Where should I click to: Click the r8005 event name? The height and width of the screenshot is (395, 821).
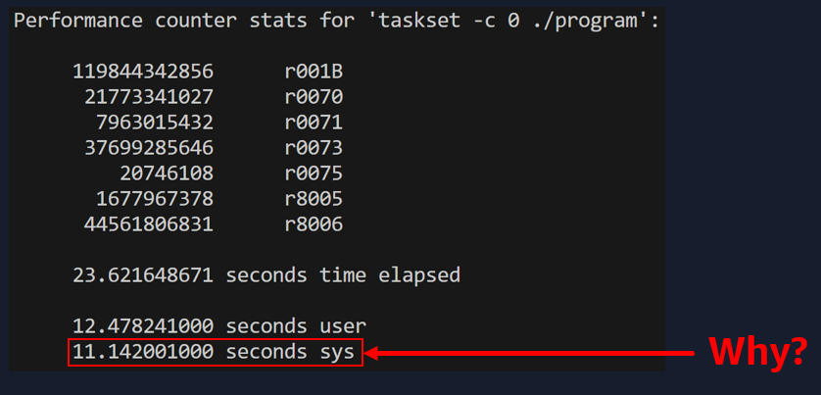pyautogui.click(x=314, y=199)
